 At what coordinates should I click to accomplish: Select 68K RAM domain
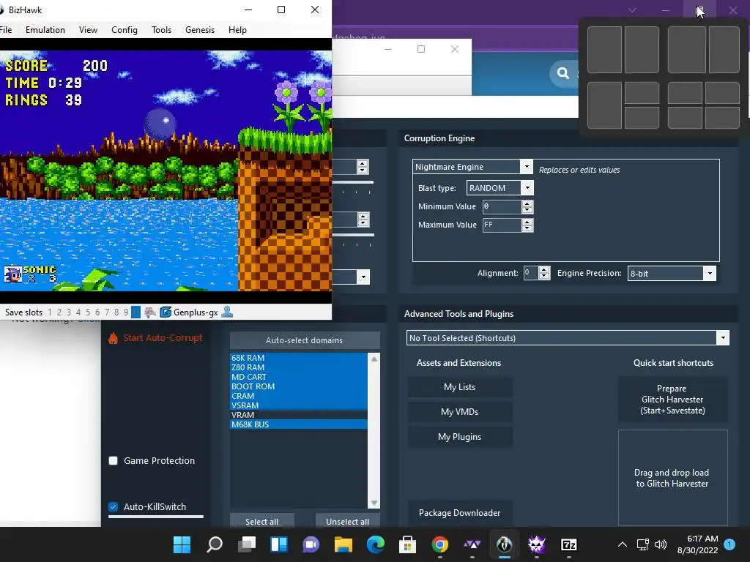(299, 357)
